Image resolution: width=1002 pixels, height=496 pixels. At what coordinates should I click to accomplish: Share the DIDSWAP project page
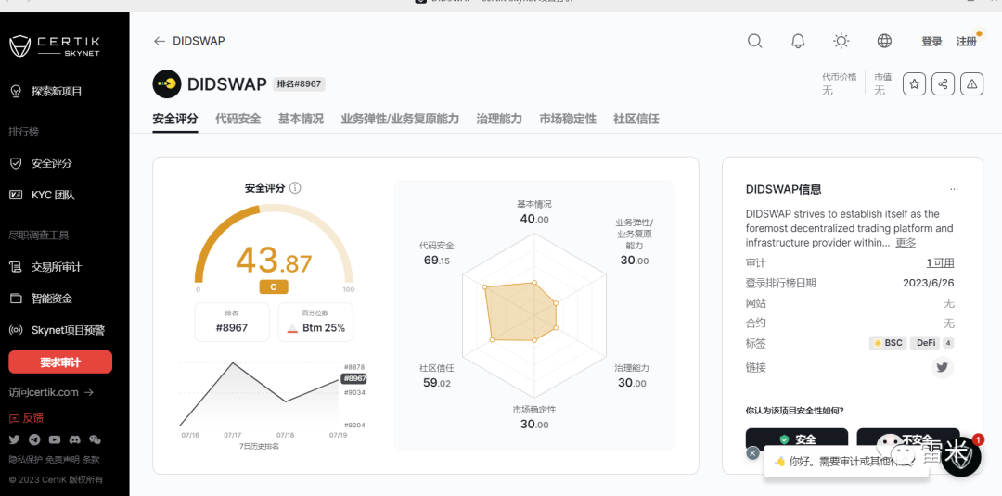(944, 83)
